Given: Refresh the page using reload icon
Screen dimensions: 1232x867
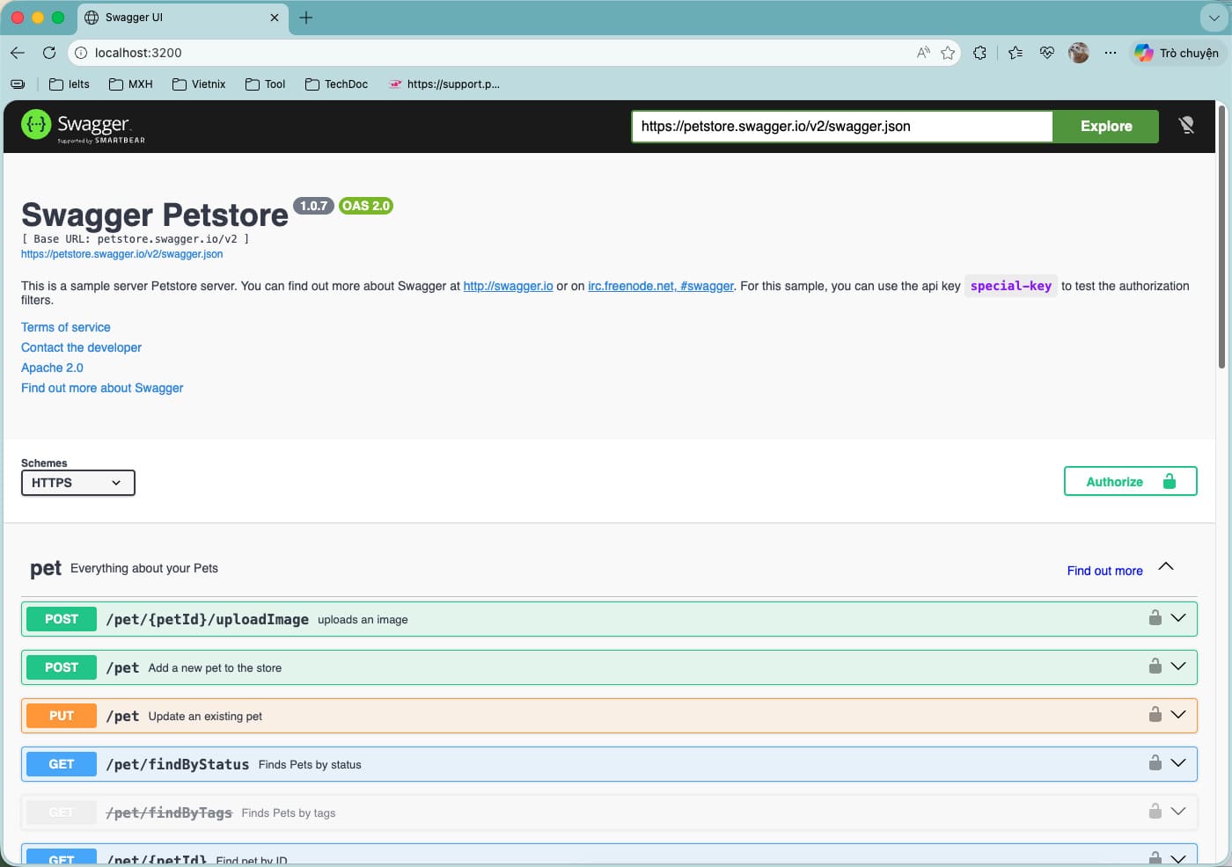Looking at the screenshot, I should click(49, 53).
